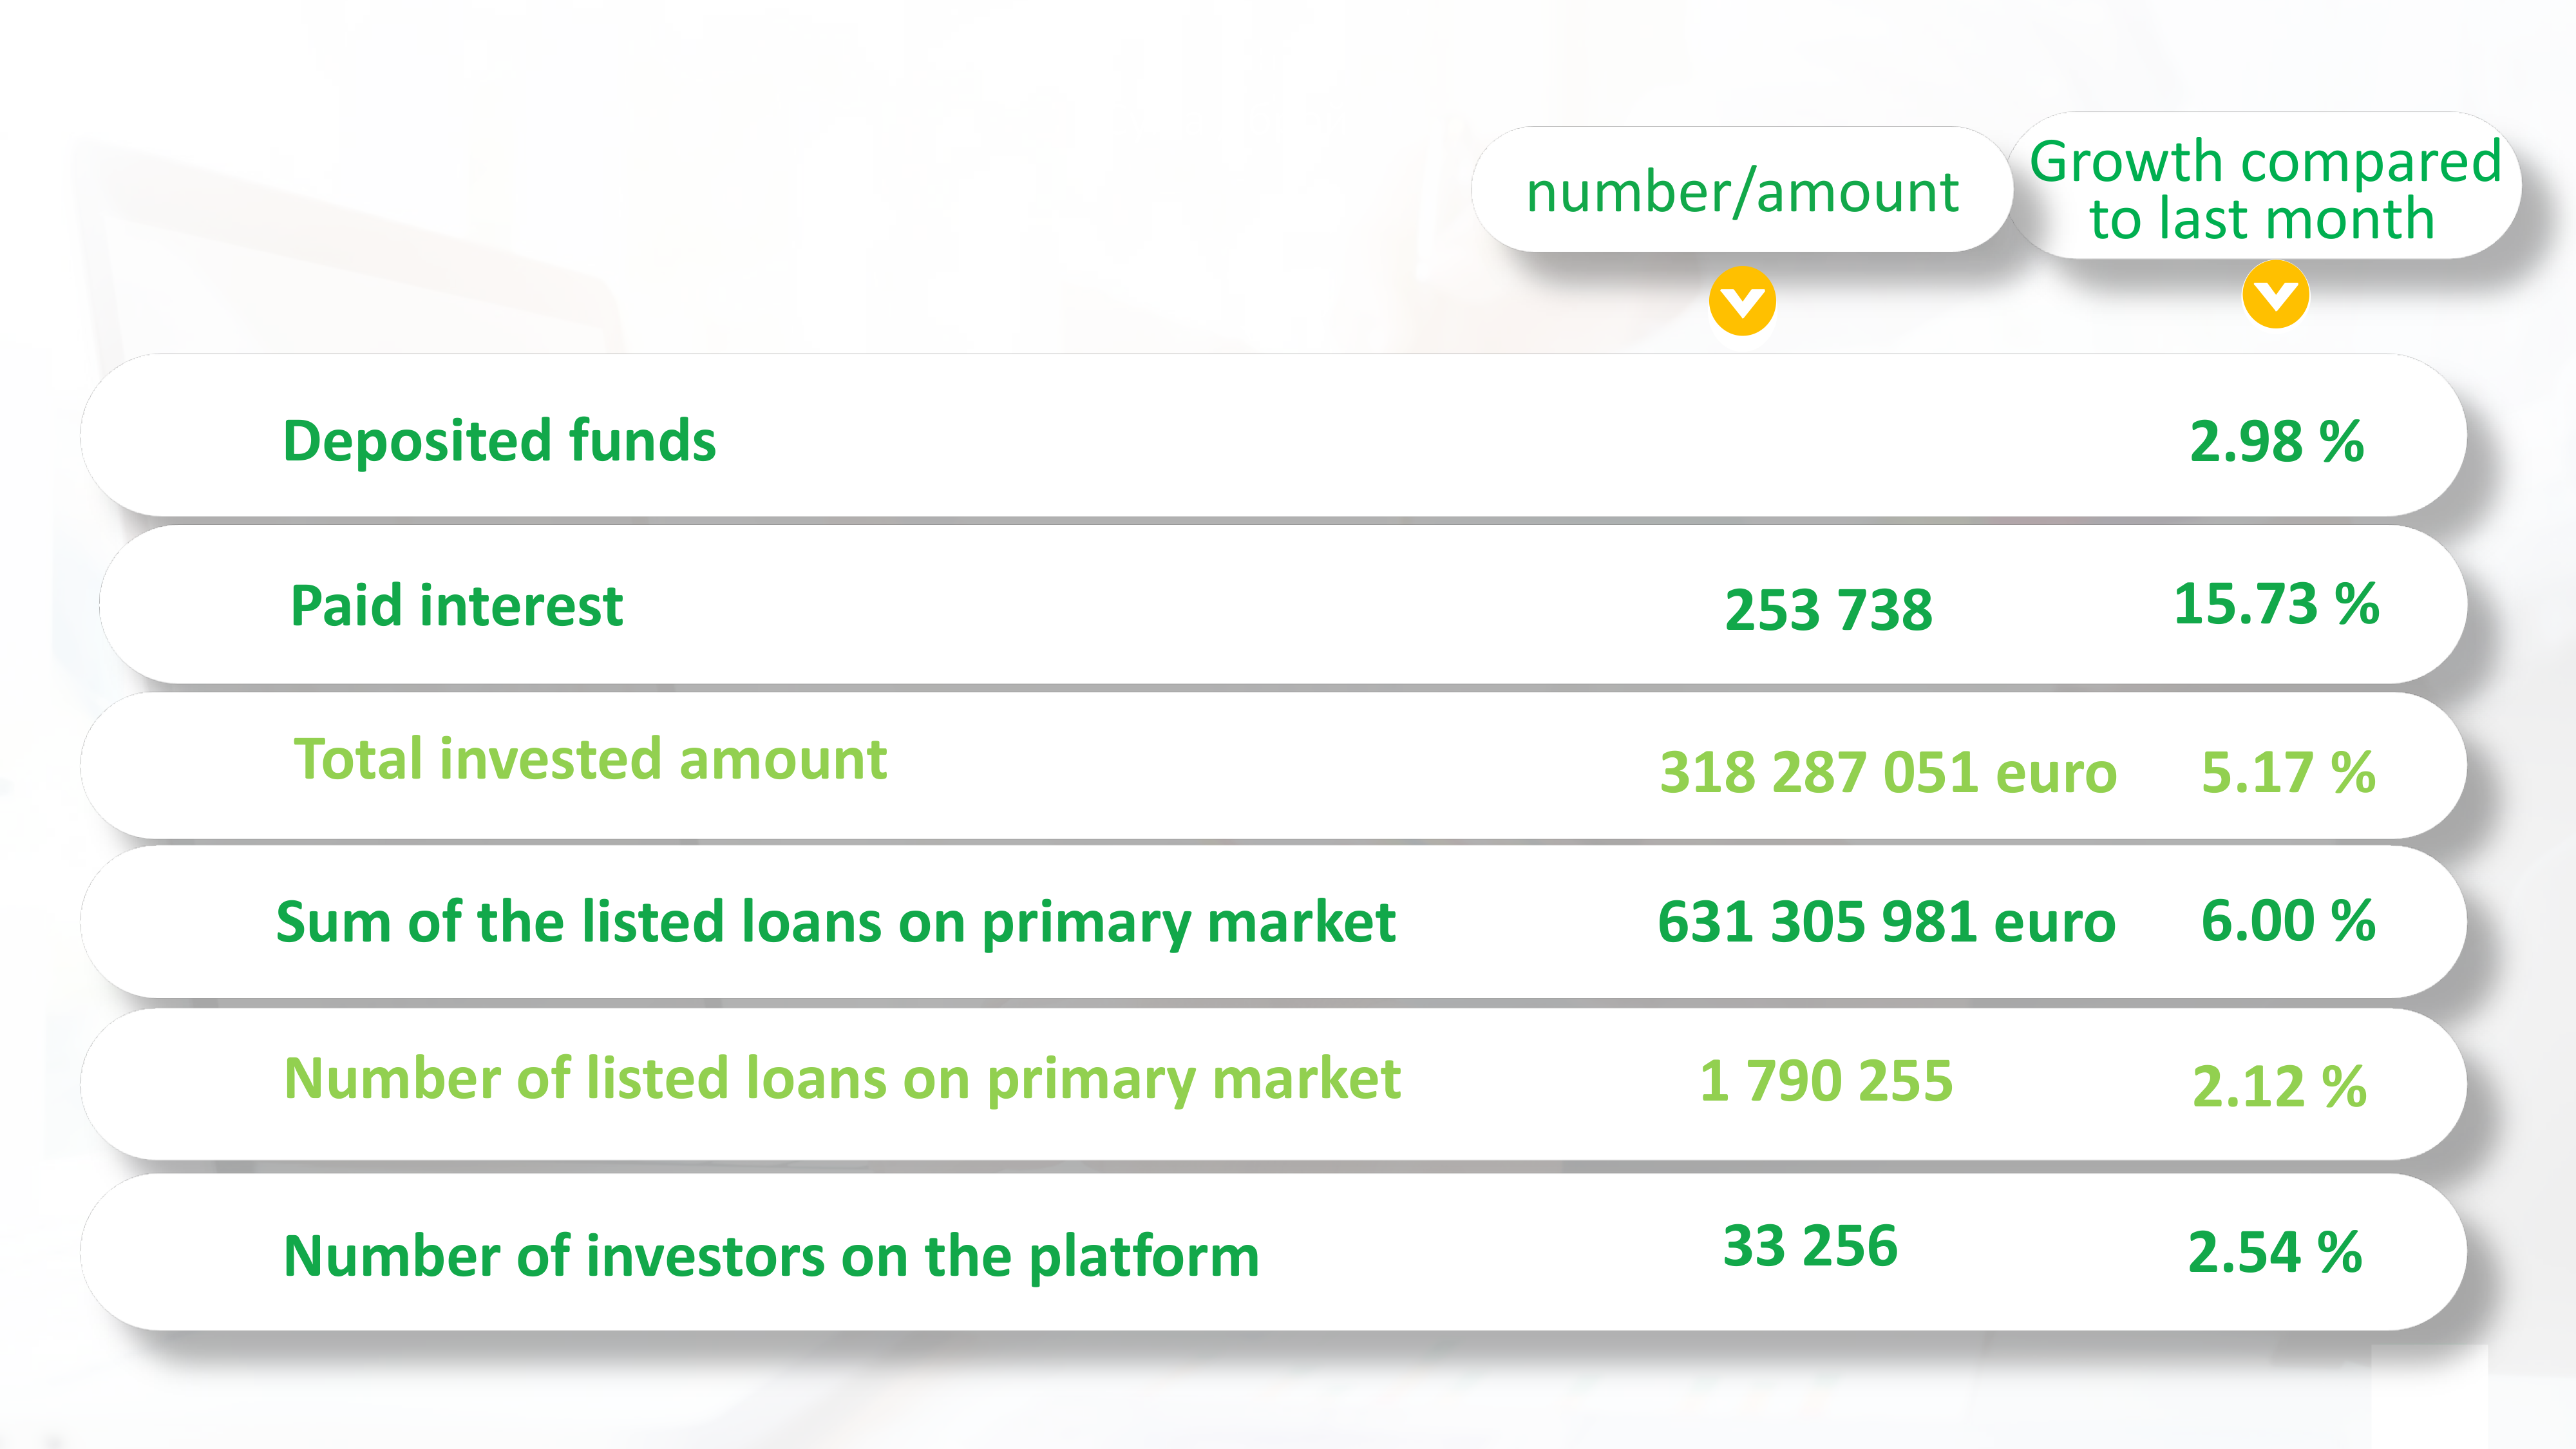The width and height of the screenshot is (2576, 1449).
Task: Click the 6.00 % growth figure
Action: [2288, 921]
